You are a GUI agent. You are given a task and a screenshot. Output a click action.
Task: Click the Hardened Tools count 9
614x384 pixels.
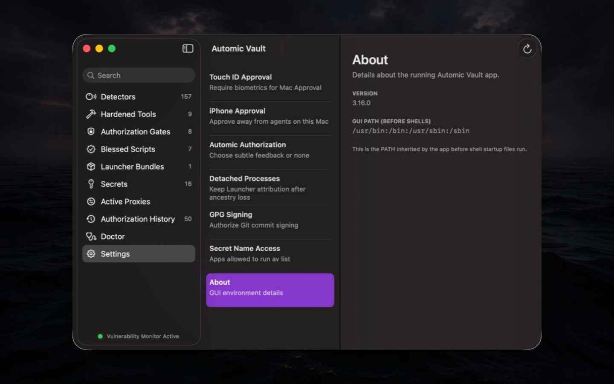[x=190, y=114]
